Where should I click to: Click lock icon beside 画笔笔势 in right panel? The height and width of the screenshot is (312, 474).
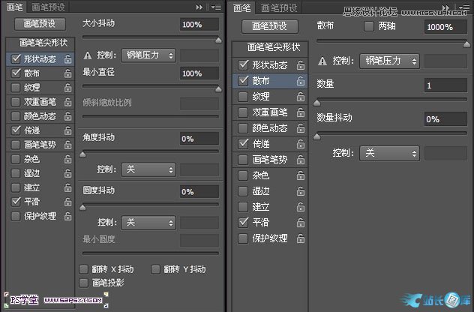(301, 160)
